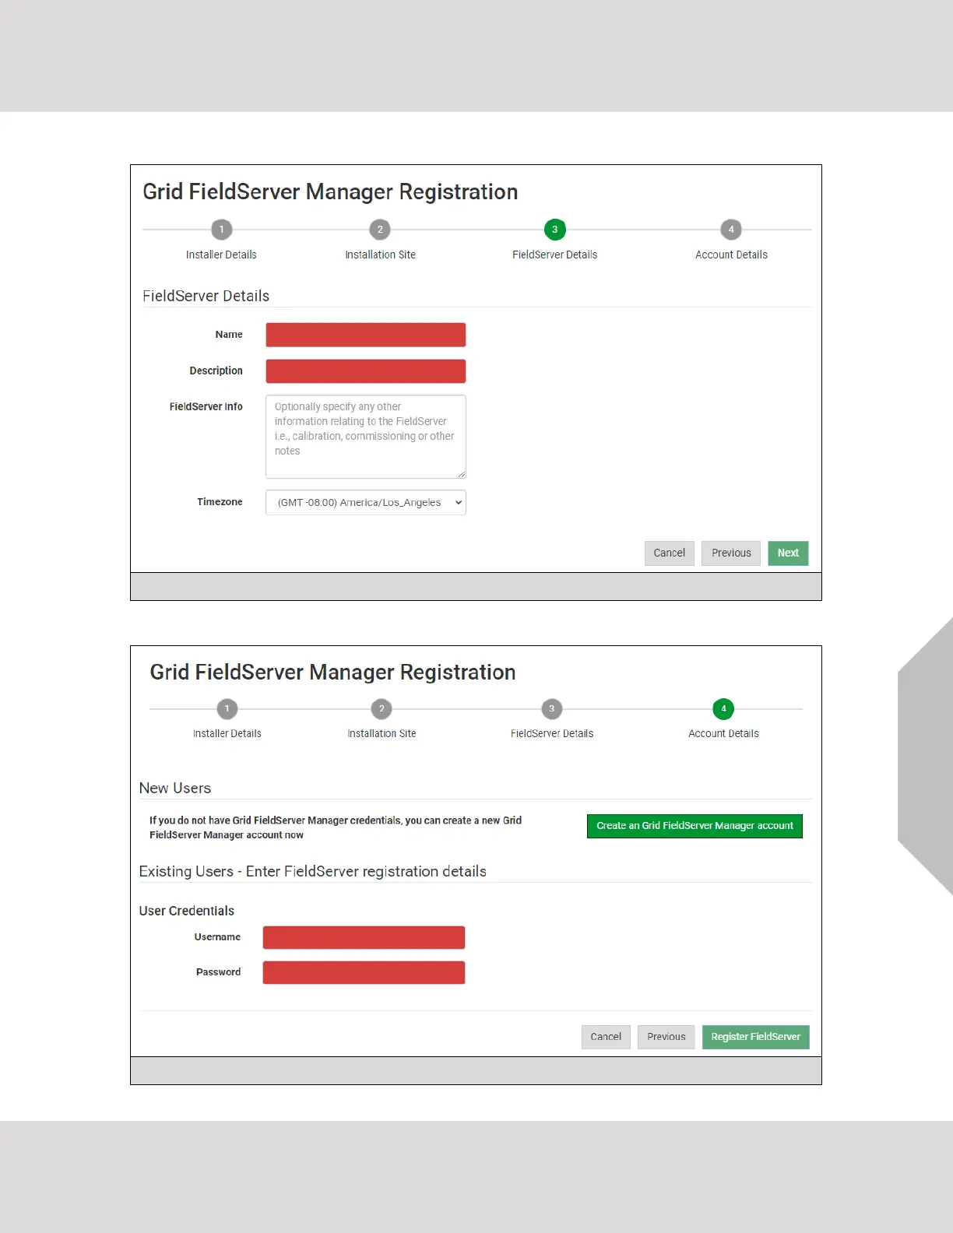Click Create an Grid FieldServer Manager account
This screenshot has height=1233, width=953.
[695, 826]
